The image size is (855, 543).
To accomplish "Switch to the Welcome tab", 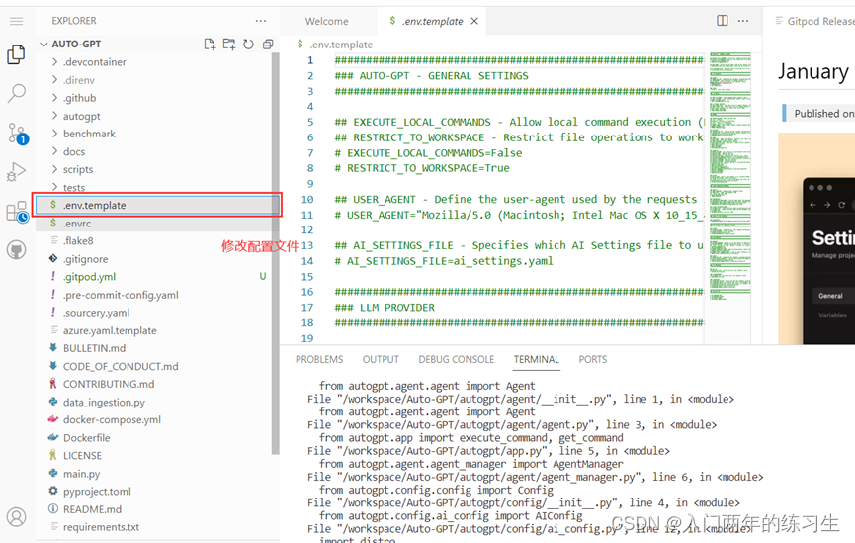I will pyautogui.click(x=326, y=21).
